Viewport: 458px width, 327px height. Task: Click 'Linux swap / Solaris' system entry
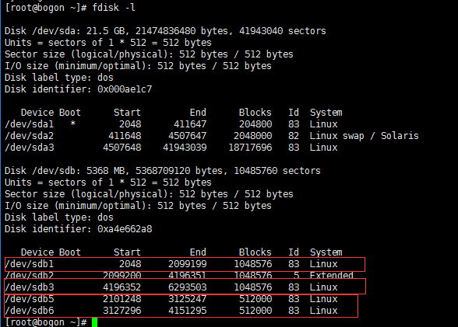(x=364, y=136)
